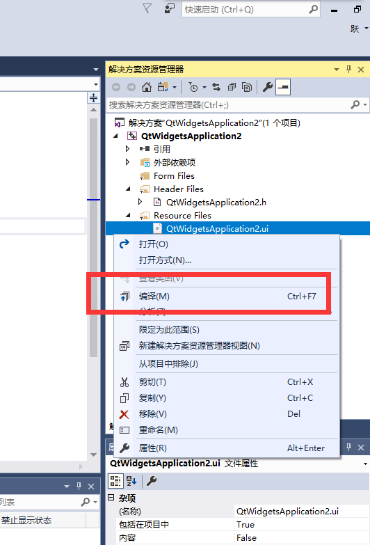This screenshot has height=545, width=370.
Task: Open the bottom-left panel window position dropdown
Action: [67, 487]
